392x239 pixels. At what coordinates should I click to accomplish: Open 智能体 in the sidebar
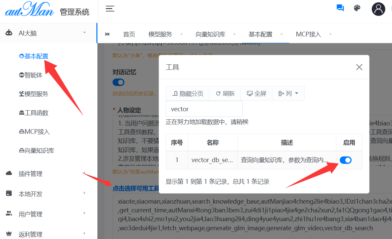click(33, 75)
